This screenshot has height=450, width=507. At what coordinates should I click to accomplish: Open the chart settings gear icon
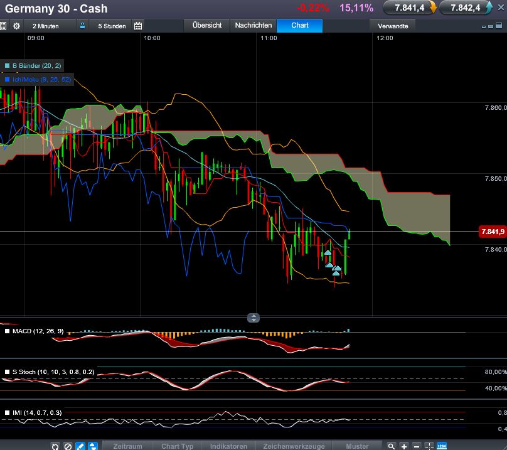pyautogui.click(x=16, y=26)
